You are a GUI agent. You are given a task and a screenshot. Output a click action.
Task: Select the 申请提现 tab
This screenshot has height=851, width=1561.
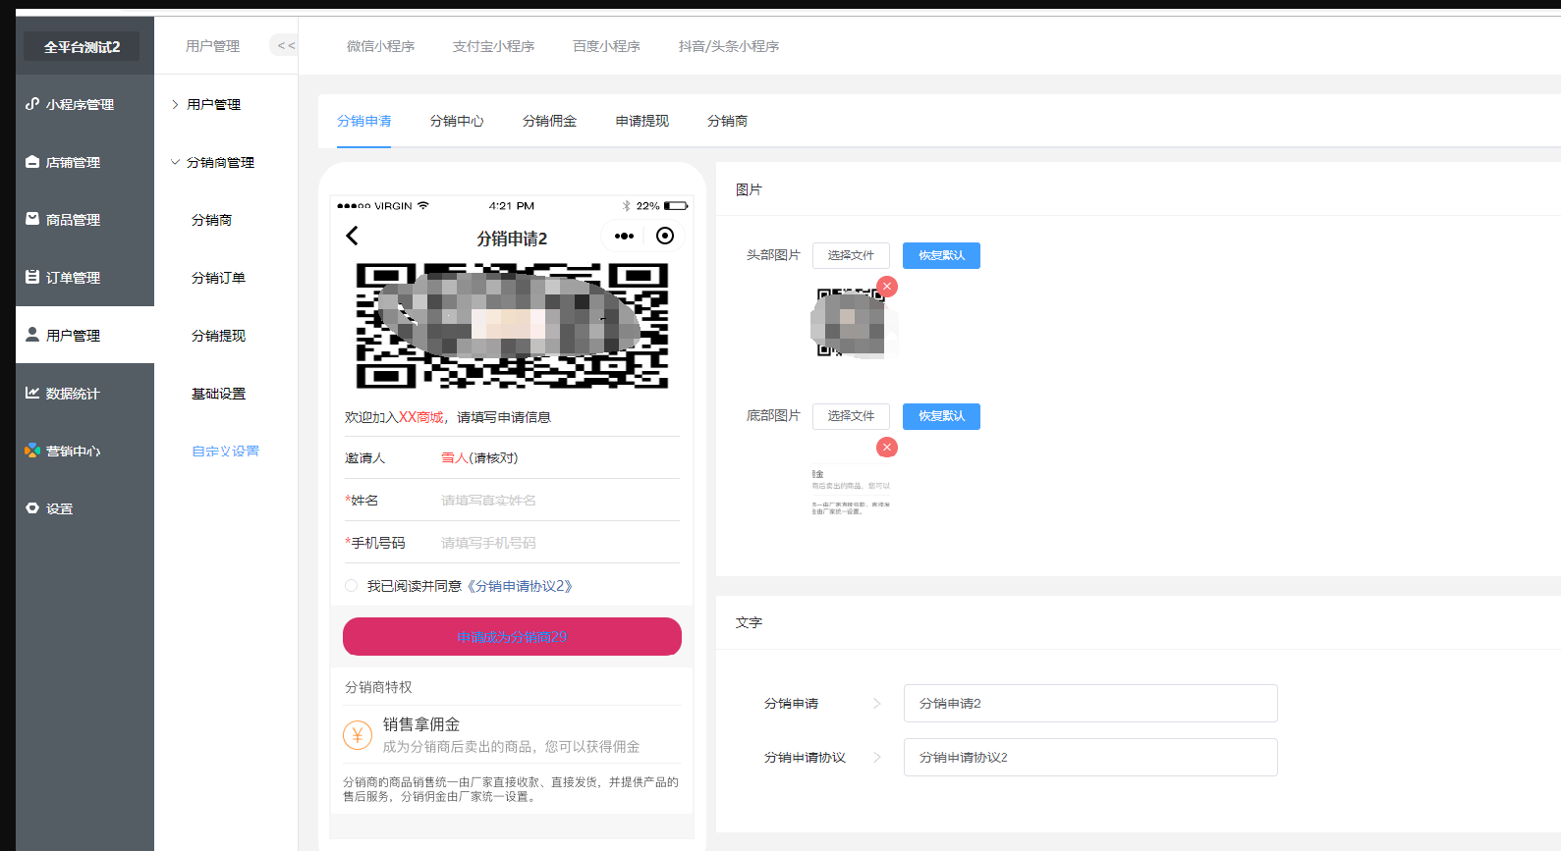[x=642, y=121]
